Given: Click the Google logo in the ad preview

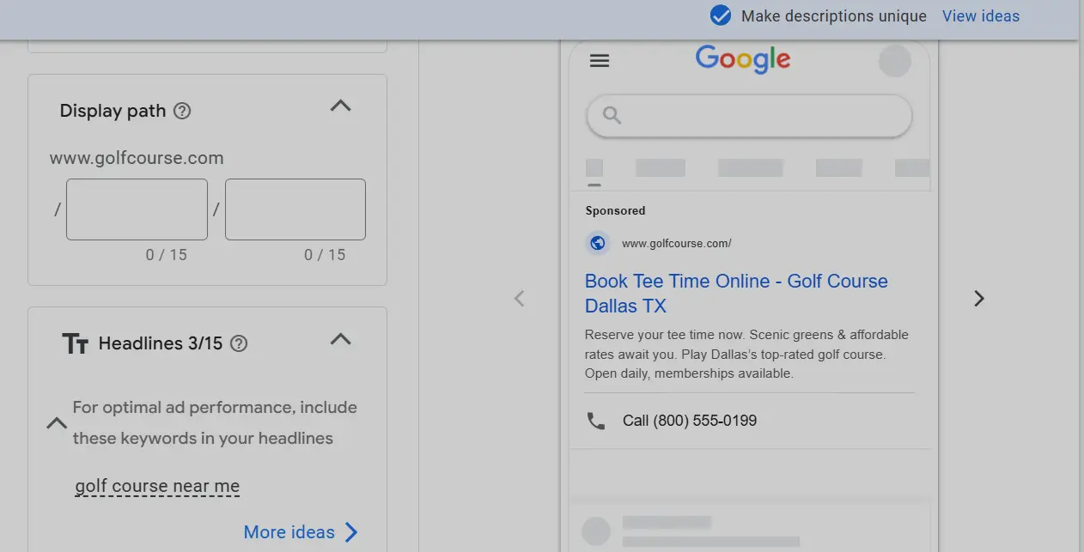Looking at the screenshot, I should pyautogui.click(x=742, y=58).
